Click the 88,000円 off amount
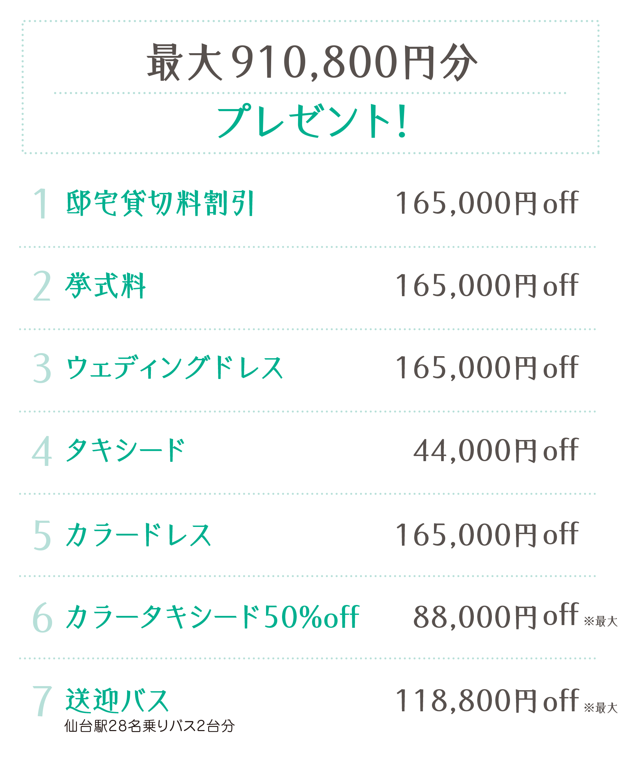 [496, 616]
